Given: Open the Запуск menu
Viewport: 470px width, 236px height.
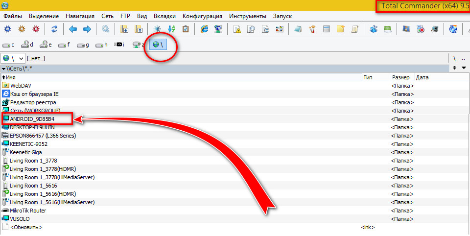Looking at the screenshot, I should [x=282, y=16].
